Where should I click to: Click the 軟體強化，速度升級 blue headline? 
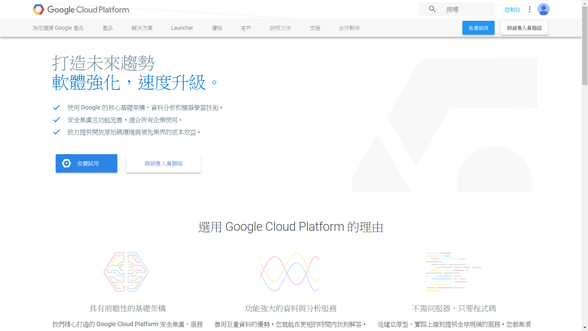[135, 82]
